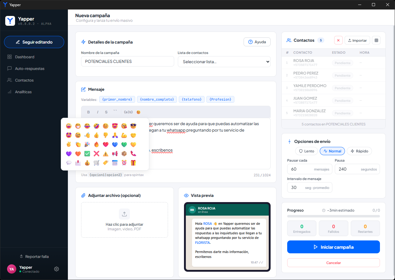395x280 pixels.
Task: Insert the rolling-on-floor laughing emoji
Action: (x=96, y=126)
